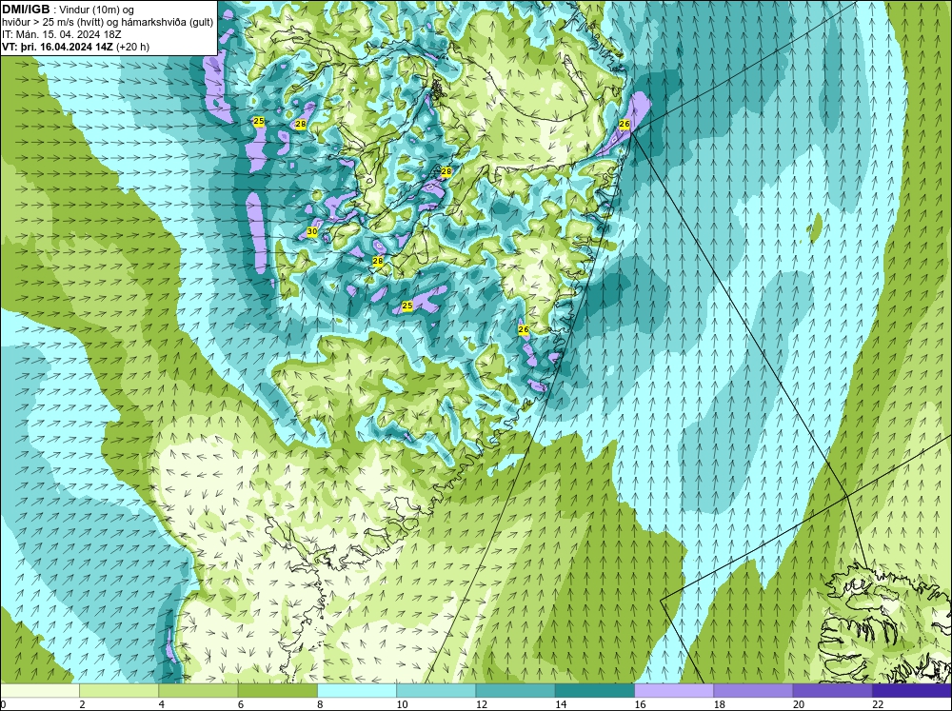Pick the 20–22 m/s violet legend color

click(832, 690)
